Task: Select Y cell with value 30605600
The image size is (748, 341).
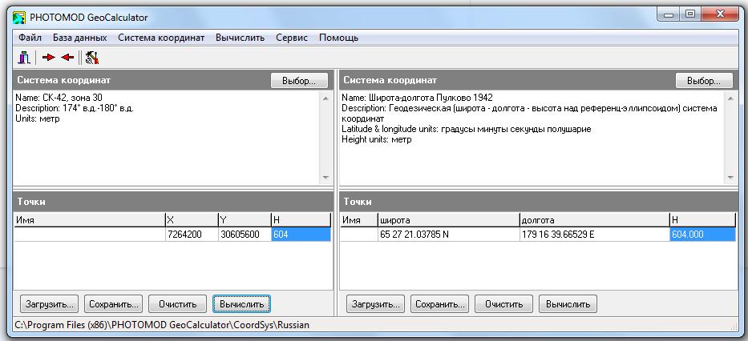Action: 245,235
